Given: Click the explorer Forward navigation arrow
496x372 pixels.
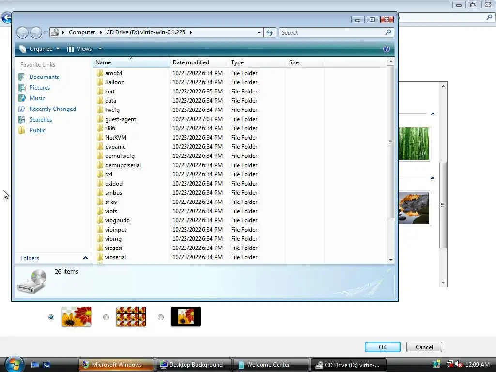Looking at the screenshot, I should 36,32.
